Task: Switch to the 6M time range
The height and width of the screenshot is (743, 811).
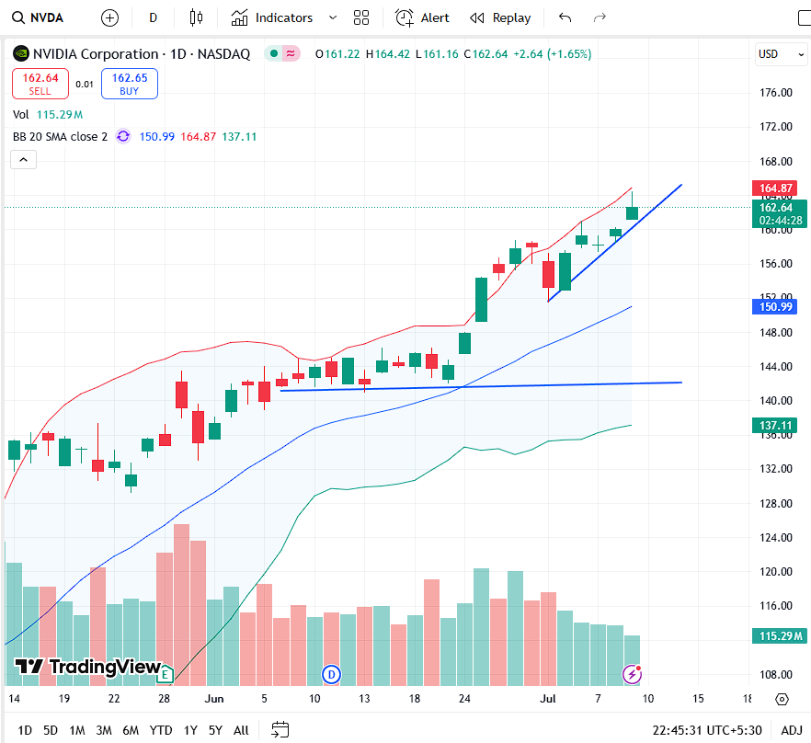Action: [x=131, y=730]
